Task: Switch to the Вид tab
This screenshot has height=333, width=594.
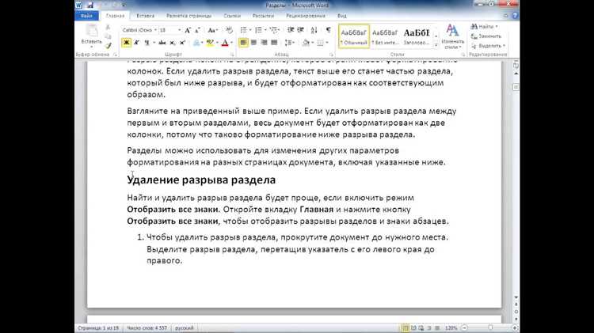Action: [341, 16]
